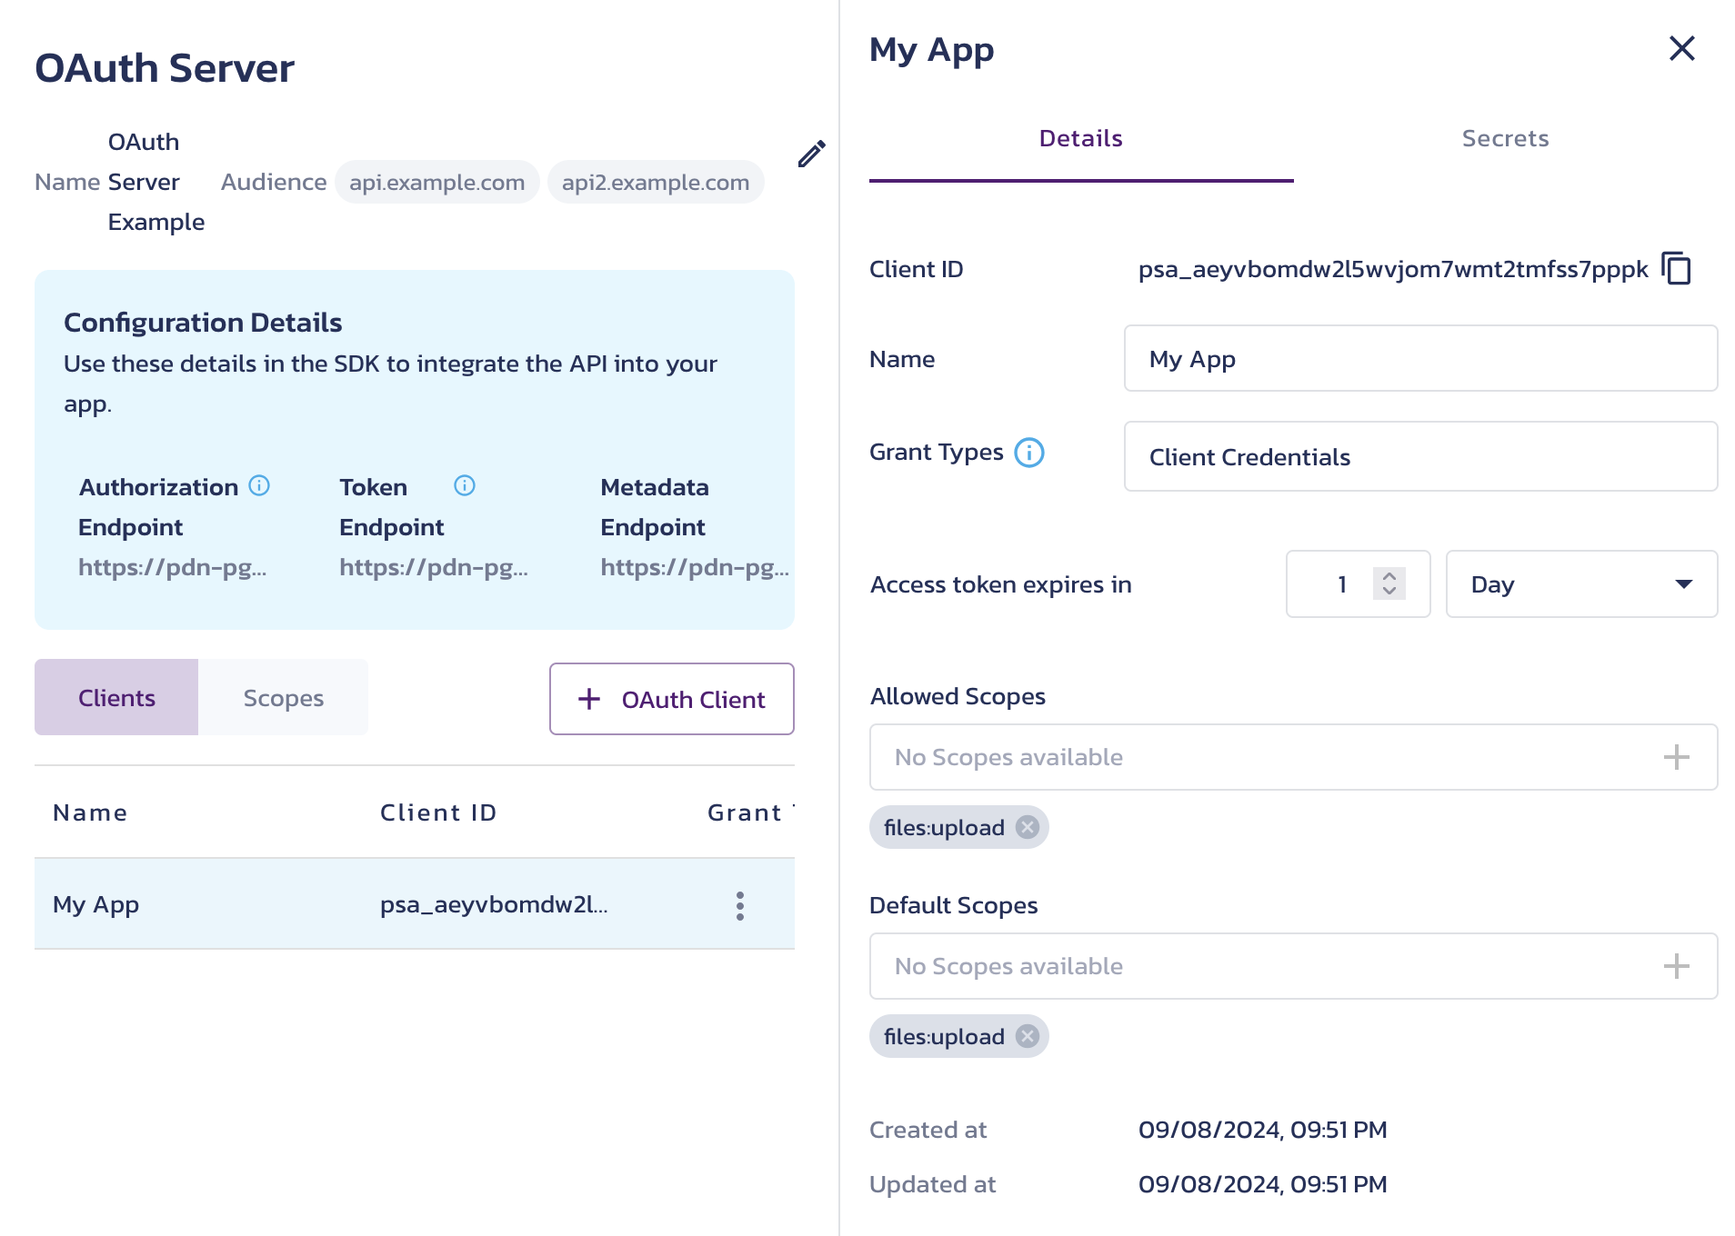Screen dimensions: 1735x1236
Task: Click the access token expiry number field
Action: pyautogui.click(x=1358, y=584)
